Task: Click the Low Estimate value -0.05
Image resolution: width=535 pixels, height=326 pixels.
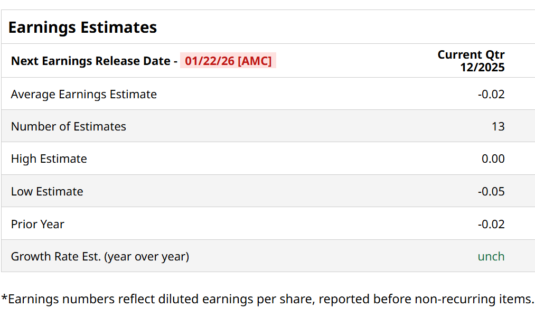Action: (x=491, y=192)
